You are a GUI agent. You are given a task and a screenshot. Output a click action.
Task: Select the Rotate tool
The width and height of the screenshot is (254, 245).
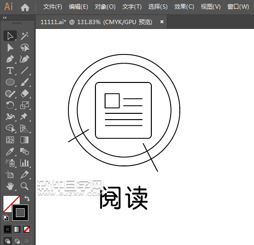tap(10, 105)
